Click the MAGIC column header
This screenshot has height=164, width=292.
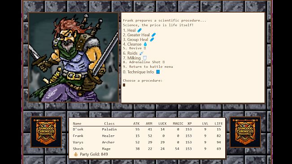[x=178, y=124]
